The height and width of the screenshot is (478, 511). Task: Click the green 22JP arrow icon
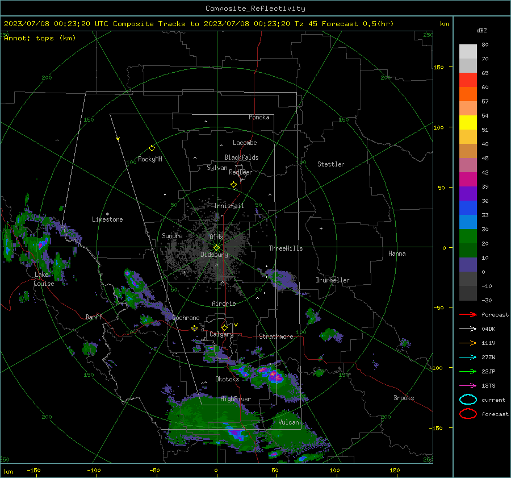tap(468, 371)
